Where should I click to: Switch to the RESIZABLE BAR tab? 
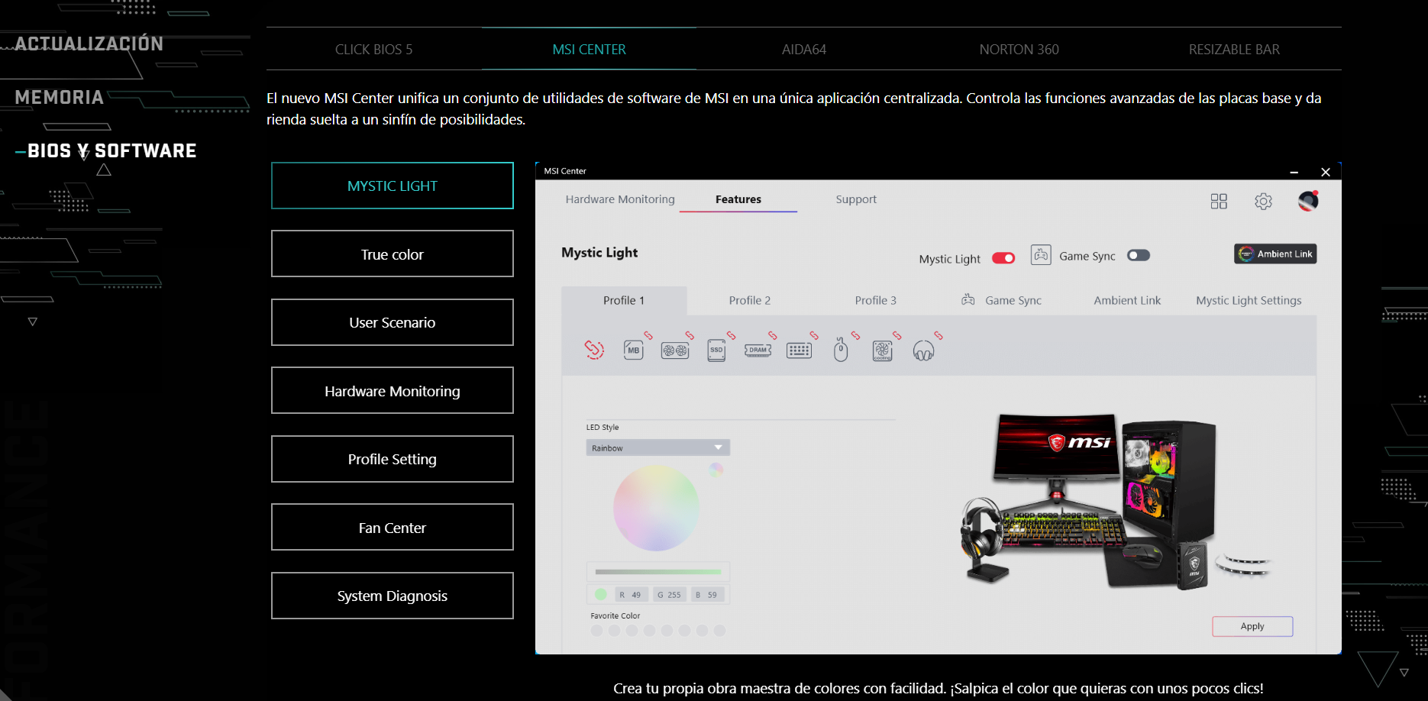[1234, 50]
